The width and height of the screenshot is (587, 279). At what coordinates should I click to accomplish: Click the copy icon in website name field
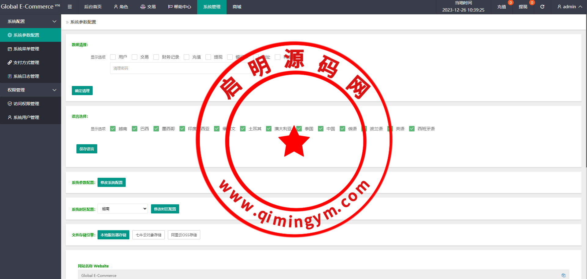(x=563, y=275)
